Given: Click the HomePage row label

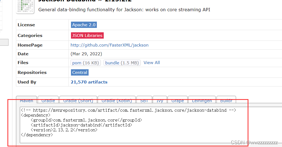Looking at the screenshot, I should (30, 45).
